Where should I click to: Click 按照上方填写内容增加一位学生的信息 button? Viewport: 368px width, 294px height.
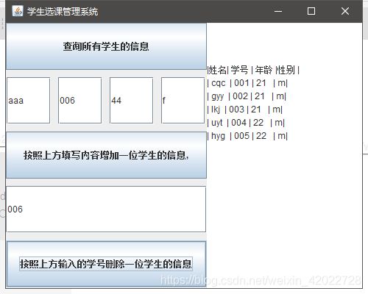click(x=106, y=155)
